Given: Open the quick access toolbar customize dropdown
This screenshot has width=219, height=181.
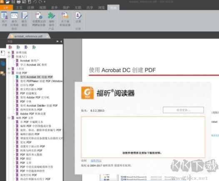Looking at the screenshot, I should click(x=45, y=2).
